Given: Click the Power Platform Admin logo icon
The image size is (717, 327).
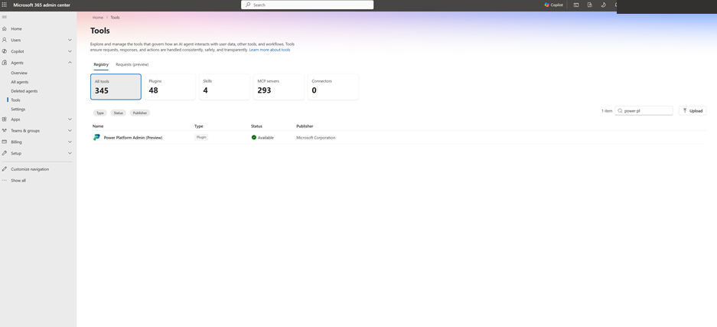Looking at the screenshot, I should coord(96,137).
